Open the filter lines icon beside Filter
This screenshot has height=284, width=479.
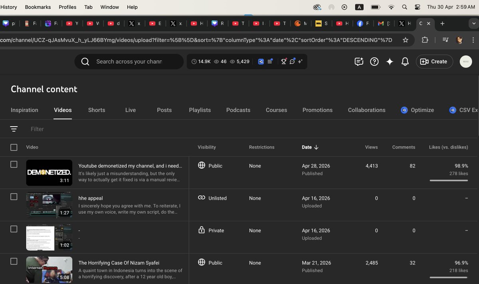pyautogui.click(x=14, y=129)
